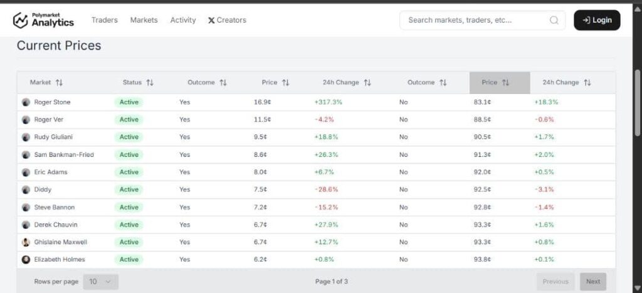
Task: Sort by Status column arrows
Action: click(150, 82)
